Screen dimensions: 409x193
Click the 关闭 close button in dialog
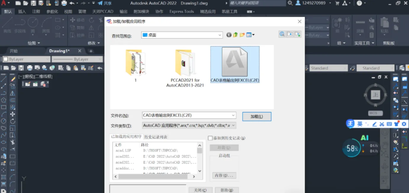coord(200,190)
